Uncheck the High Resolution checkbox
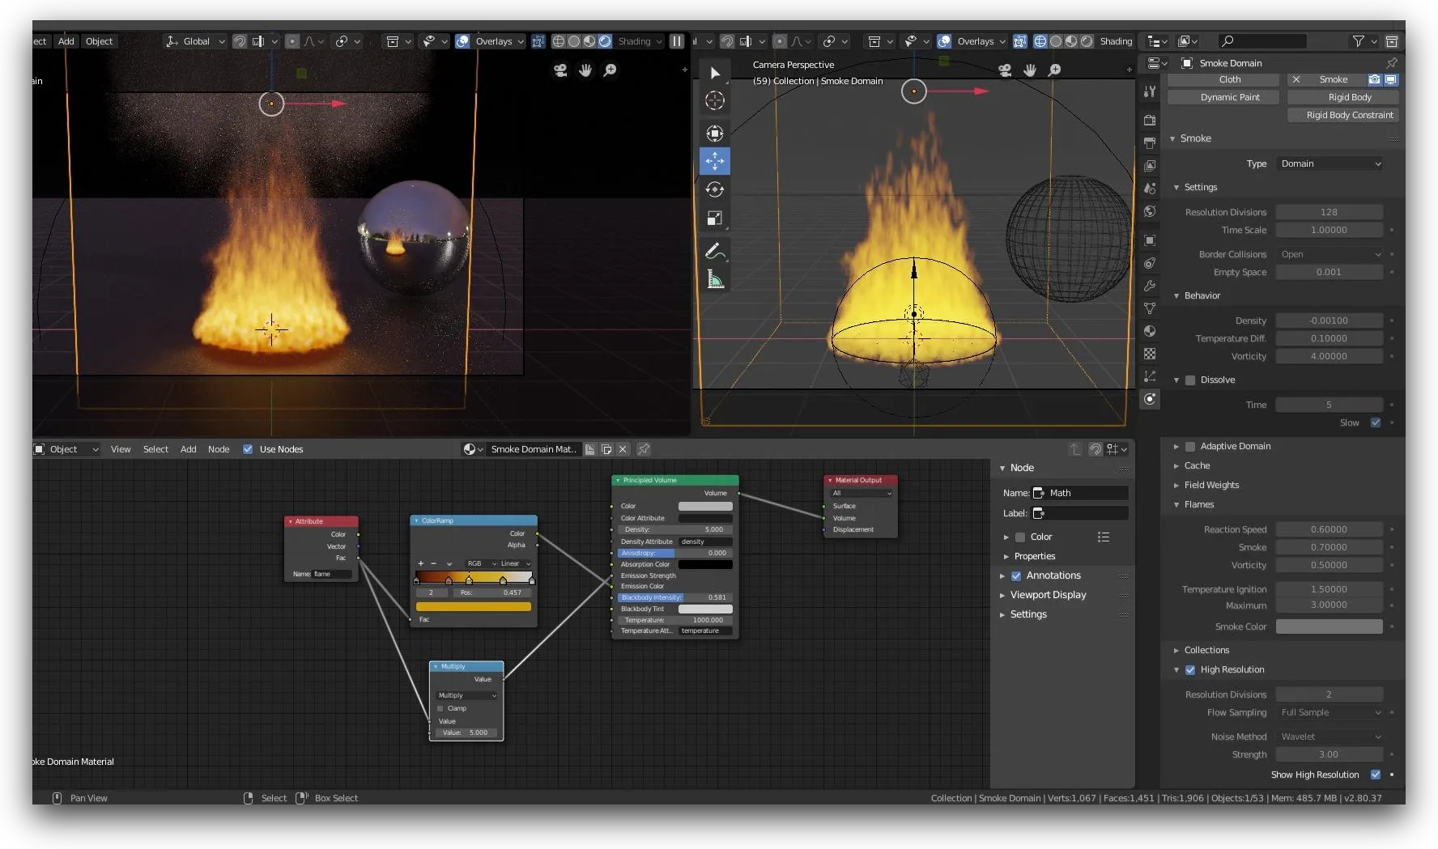This screenshot has width=1438, height=849. click(x=1190, y=669)
